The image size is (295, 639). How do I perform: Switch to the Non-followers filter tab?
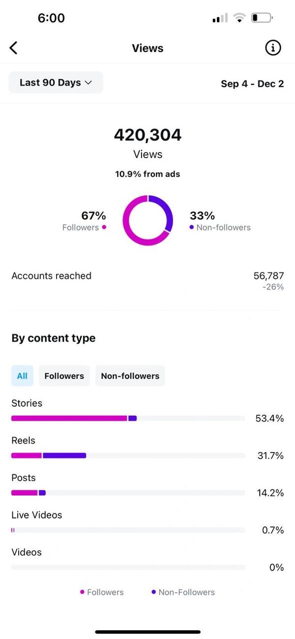click(130, 376)
